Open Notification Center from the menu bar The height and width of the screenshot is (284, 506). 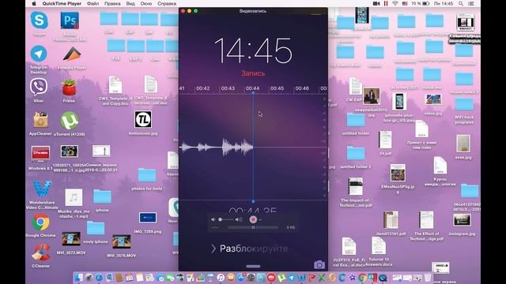click(x=471, y=3)
